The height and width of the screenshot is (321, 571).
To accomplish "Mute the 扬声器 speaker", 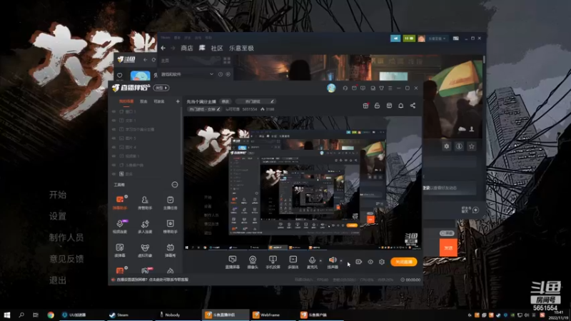I will click(333, 262).
